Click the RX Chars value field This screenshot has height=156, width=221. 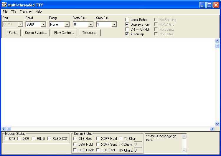[x=138, y=150]
